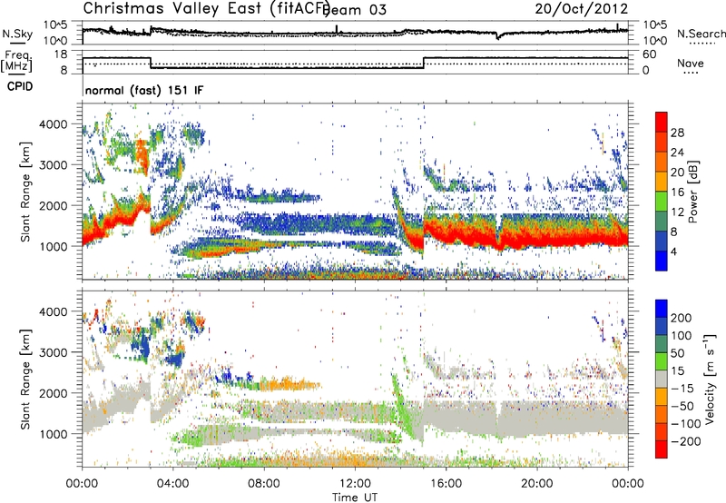The width and height of the screenshot is (726, 503).
Task: Click the 'Velocity [m s-1]' color bar label
Action: click(710, 379)
